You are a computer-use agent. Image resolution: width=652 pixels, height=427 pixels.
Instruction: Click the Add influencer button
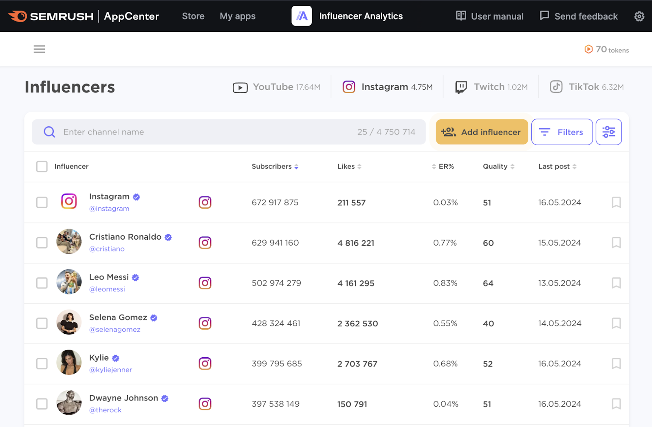(x=481, y=132)
